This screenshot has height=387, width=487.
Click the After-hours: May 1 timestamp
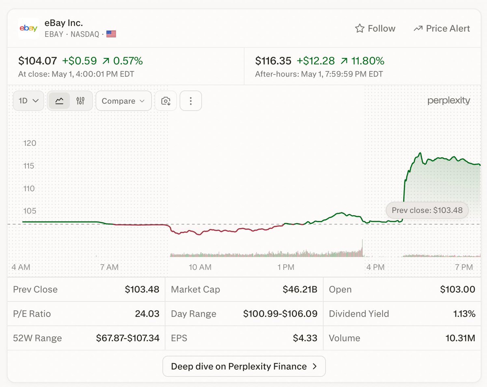pos(319,74)
